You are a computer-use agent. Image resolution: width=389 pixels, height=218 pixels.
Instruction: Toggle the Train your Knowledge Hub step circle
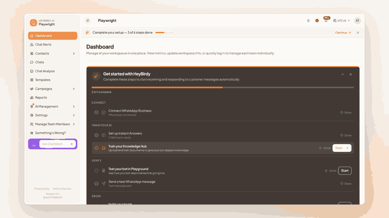(x=96, y=148)
